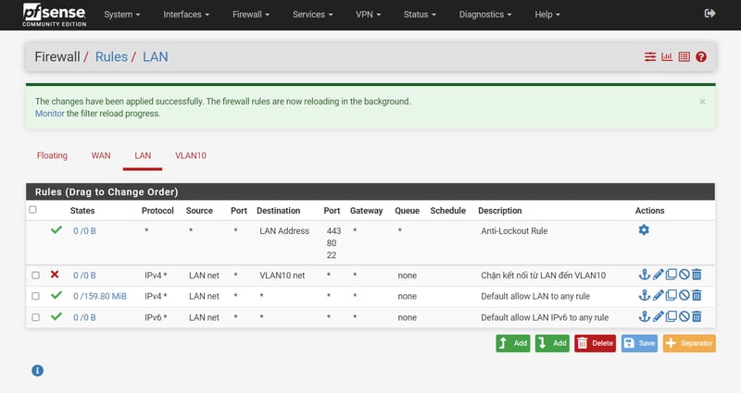Check the box for the VLAN10 block rule
The image size is (741, 393).
coord(35,276)
